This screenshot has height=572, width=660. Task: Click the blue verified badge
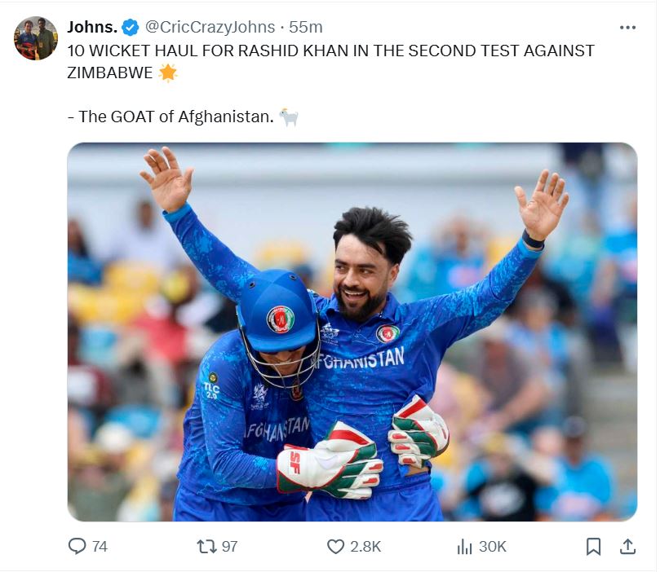click(131, 28)
